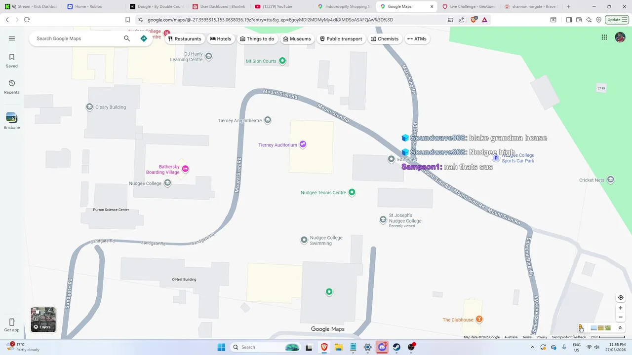Viewport: 632px width, 355px height.
Task: Click the Nudgee College Swimming pin
Action: click(x=304, y=240)
